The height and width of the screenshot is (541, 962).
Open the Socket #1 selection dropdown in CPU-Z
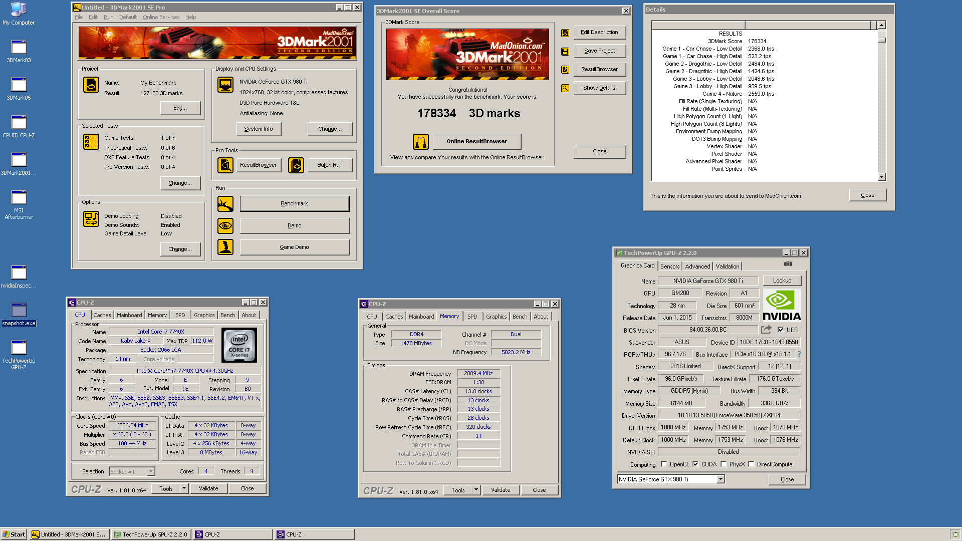[x=151, y=471]
